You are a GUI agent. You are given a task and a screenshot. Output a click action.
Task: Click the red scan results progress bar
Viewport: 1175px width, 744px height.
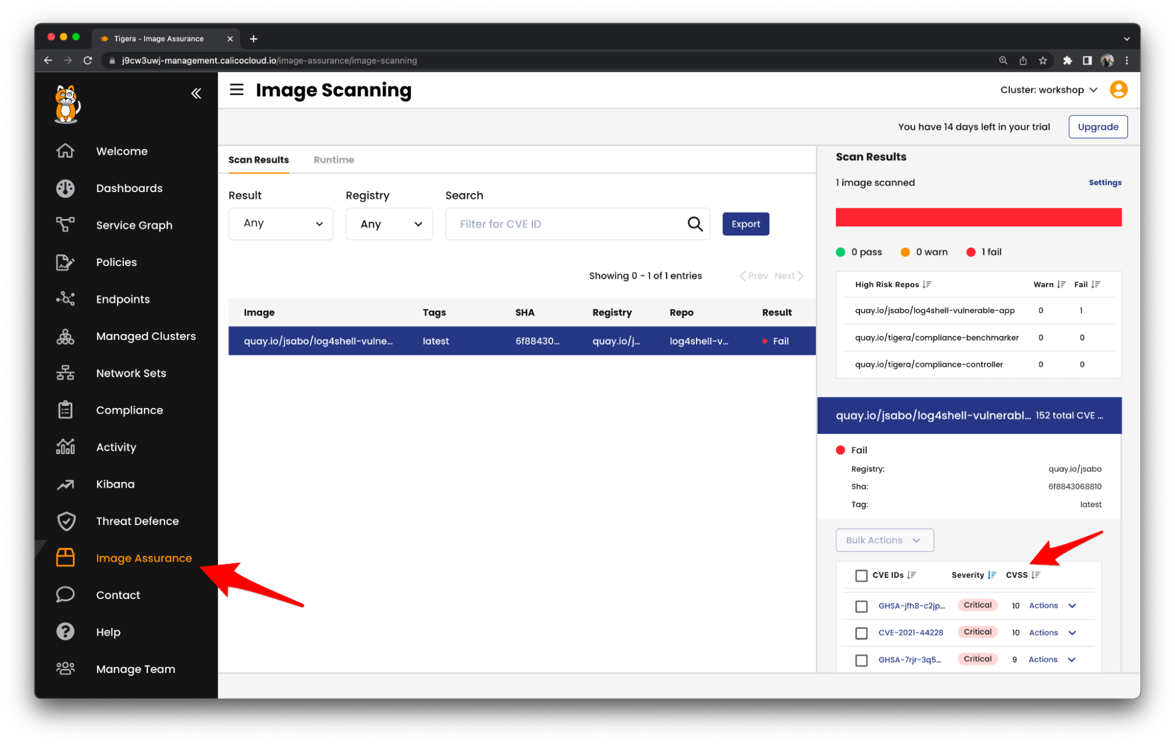pos(978,217)
